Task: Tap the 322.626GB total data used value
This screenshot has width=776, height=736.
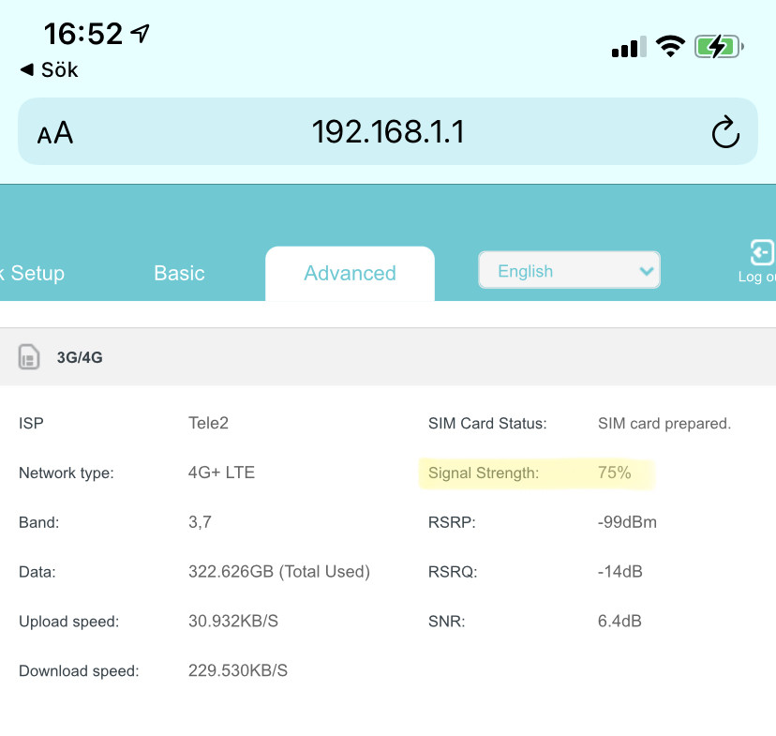Action: pos(278,571)
